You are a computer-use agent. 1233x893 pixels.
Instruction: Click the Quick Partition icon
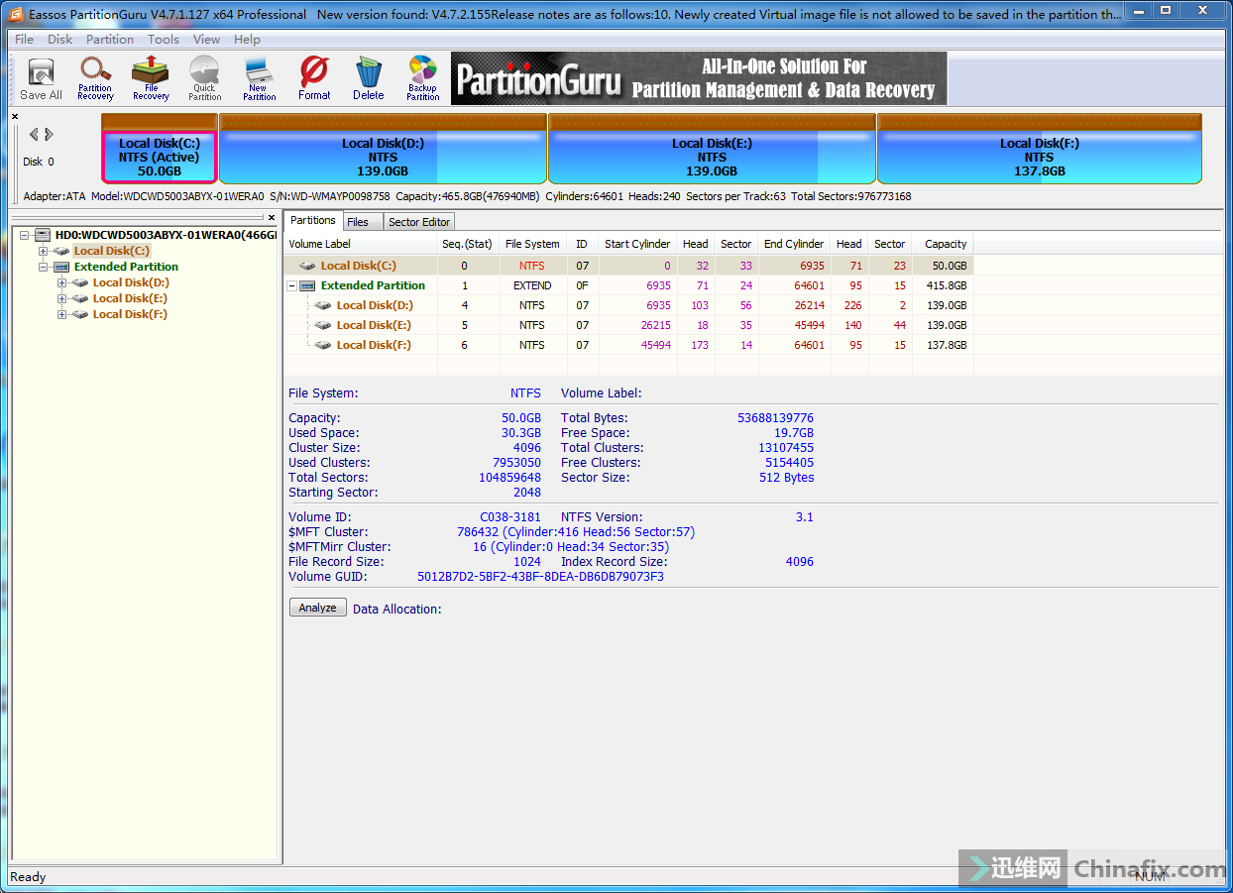[204, 78]
